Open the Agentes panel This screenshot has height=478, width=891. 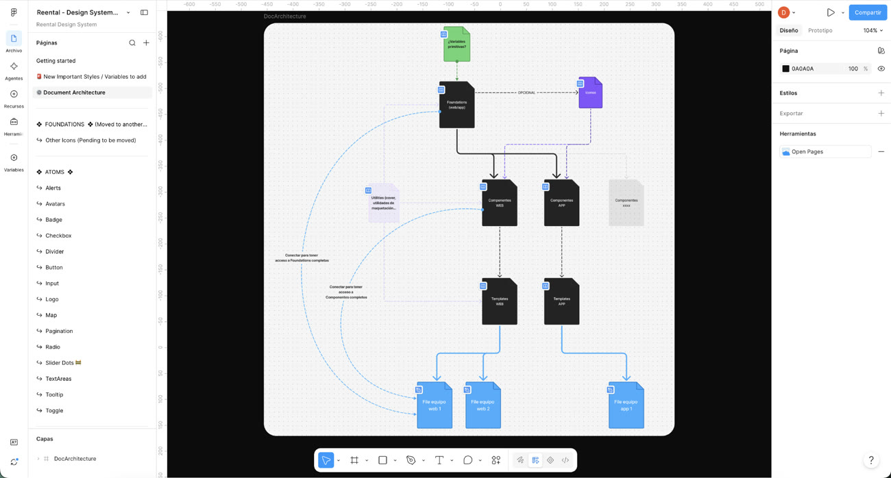click(x=14, y=71)
